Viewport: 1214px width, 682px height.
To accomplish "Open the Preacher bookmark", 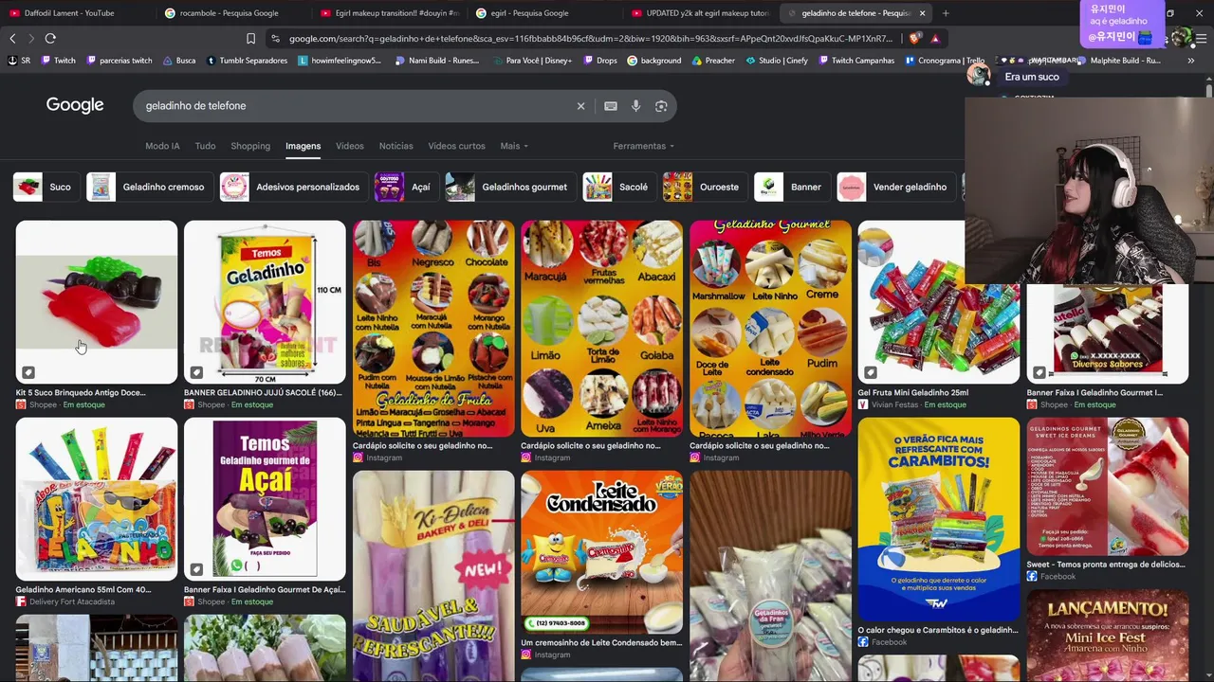I will click(713, 61).
